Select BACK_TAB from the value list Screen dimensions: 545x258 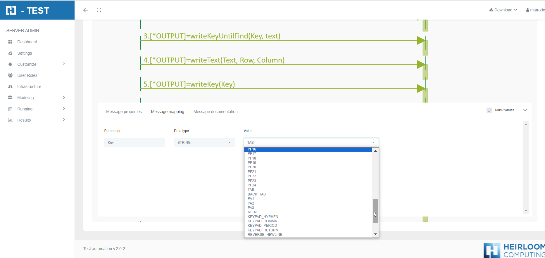[x=256, y=194]
